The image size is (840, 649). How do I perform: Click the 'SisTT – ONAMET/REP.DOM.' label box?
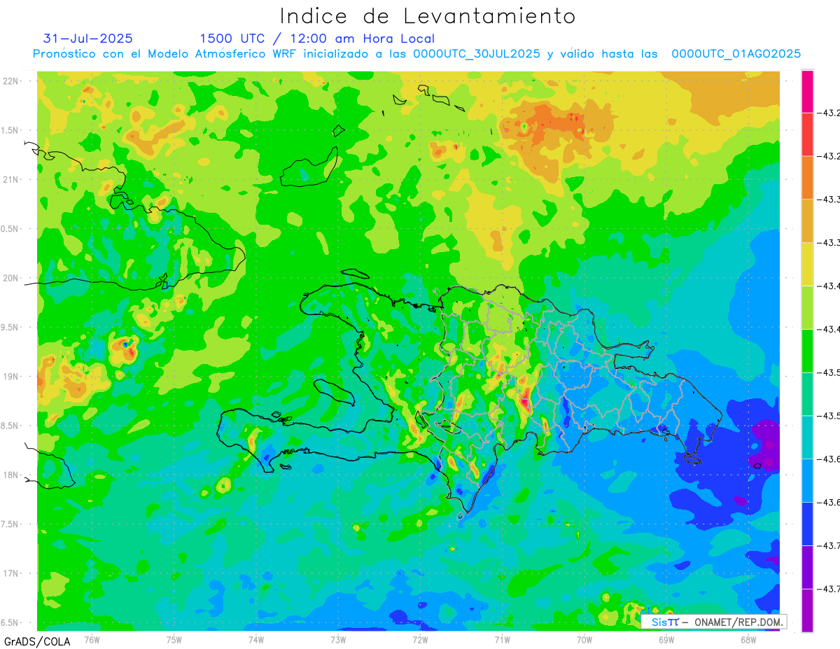[713, 621]
